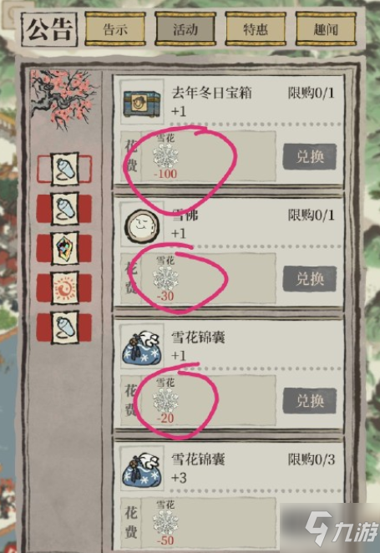The width and height of the screenshot is (380, 553).
Task: Select the 趣闻 tab
Action: click(326, 29)
